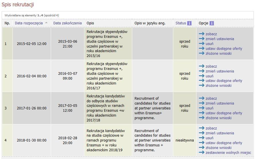
Task: Open 'zestawienie wolnych miejsc' link
Action: (x=228, y=153)
